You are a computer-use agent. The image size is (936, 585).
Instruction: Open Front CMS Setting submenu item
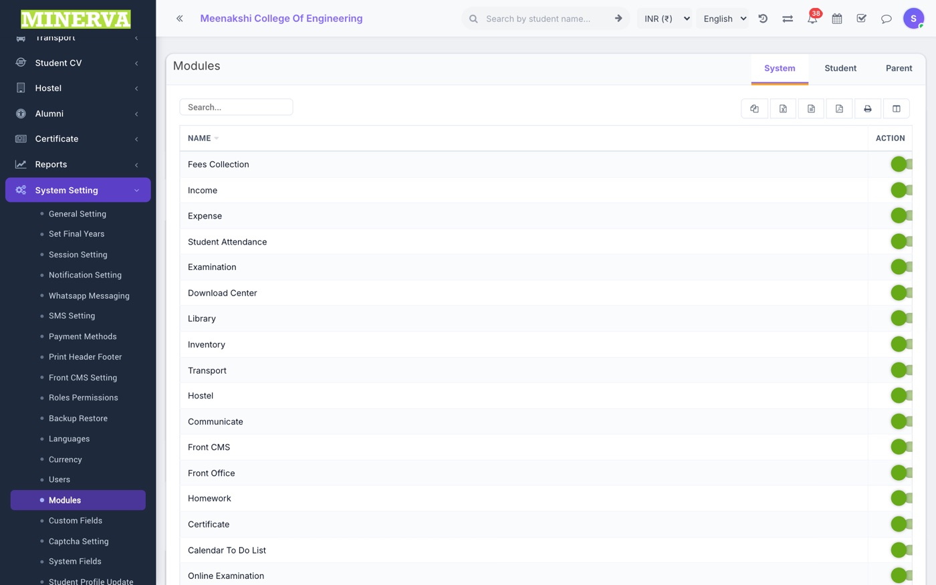tap(83, 378)
